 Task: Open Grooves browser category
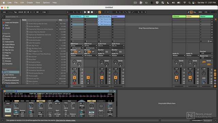[x=8, y=61]
